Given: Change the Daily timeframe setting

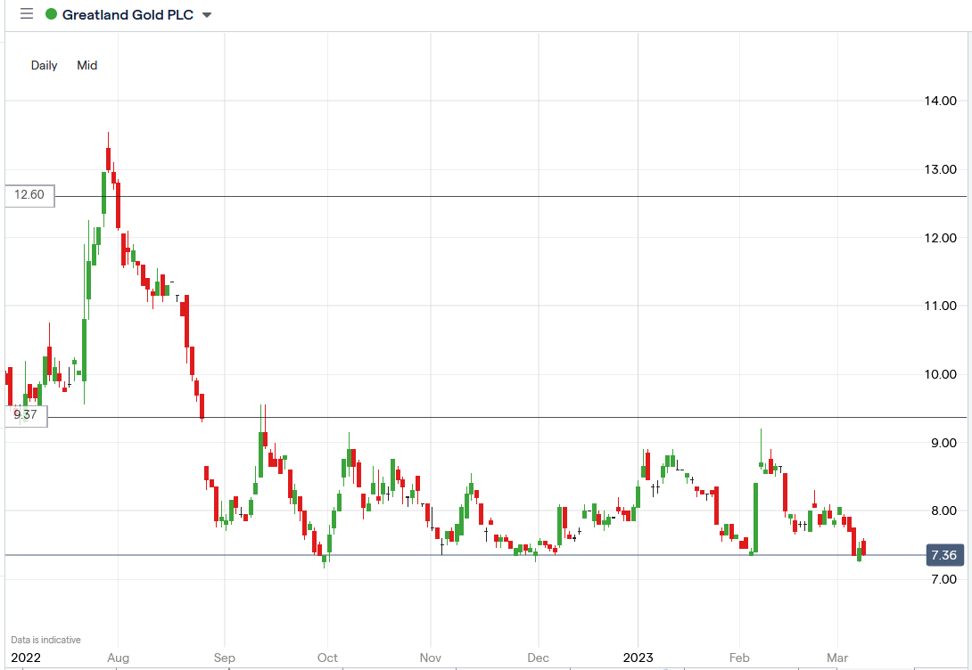Looking at the screenshot, I should (x=44, y=65).
